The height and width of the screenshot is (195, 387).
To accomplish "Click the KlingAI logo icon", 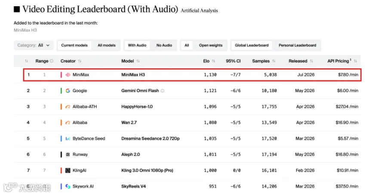I will pyautogui.click(x=68, y=171).
